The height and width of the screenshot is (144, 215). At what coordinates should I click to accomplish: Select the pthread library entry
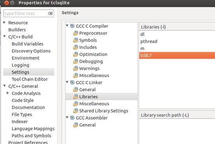click(x=177, y=41)
